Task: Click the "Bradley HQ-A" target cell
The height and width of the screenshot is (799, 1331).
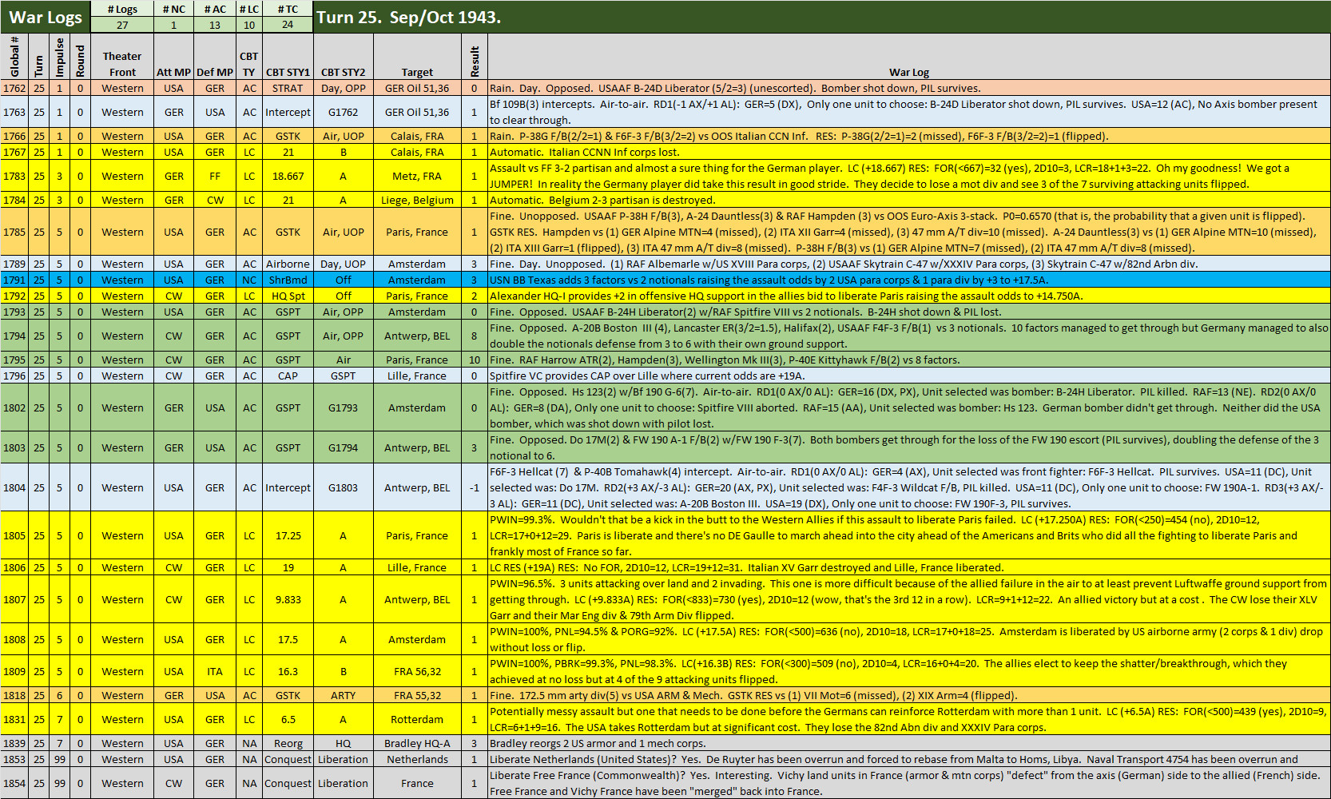Action: (417, 743)
